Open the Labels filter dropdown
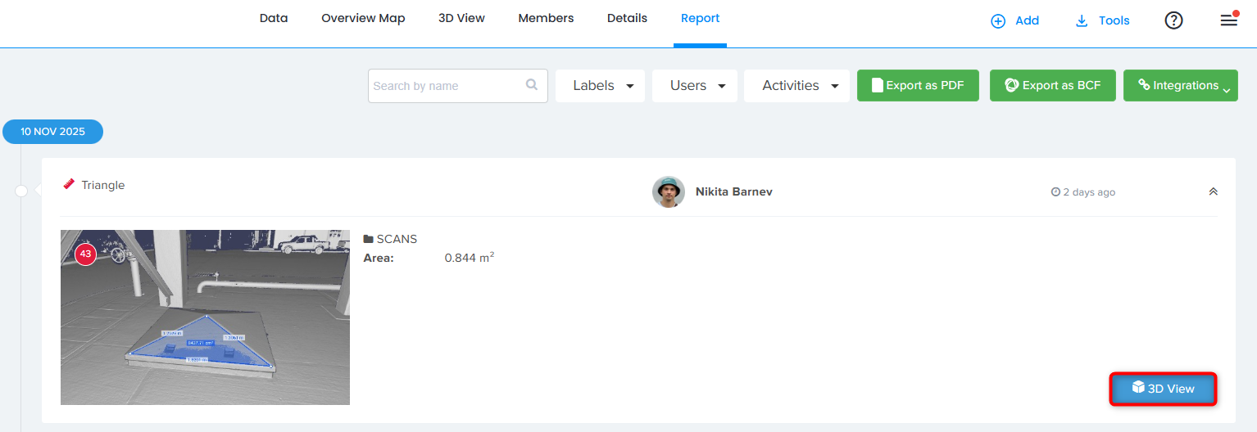 tap(601, 86)
